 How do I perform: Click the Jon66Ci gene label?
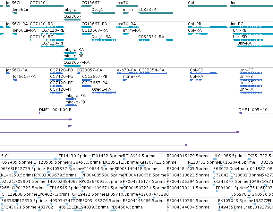click(x=13, y=3)
